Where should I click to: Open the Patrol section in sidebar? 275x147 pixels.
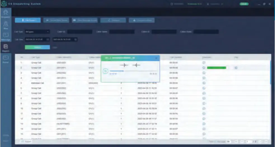(x=6, y=59)
